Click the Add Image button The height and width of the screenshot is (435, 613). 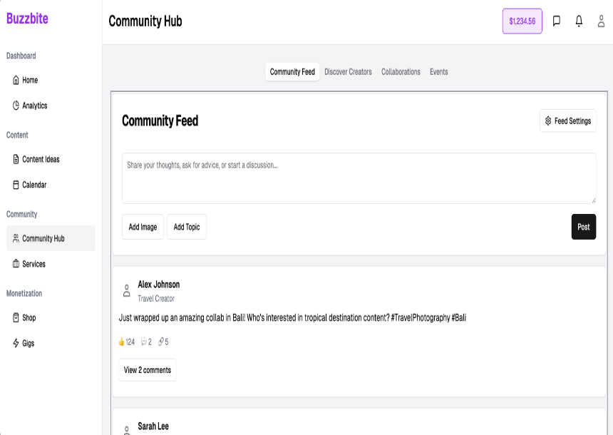point(143,227)
